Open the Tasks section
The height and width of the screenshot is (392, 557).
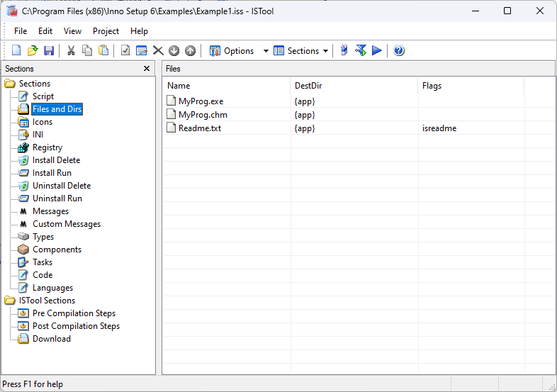pyautogui.click(x=43, y=262)
